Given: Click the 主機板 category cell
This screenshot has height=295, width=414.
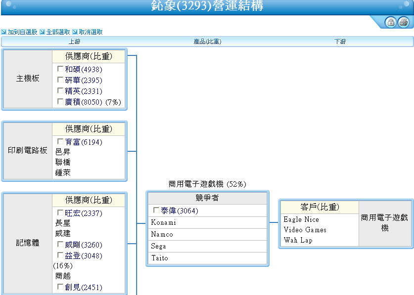Looking at the screenshot, I should click(x=28, y=79).
